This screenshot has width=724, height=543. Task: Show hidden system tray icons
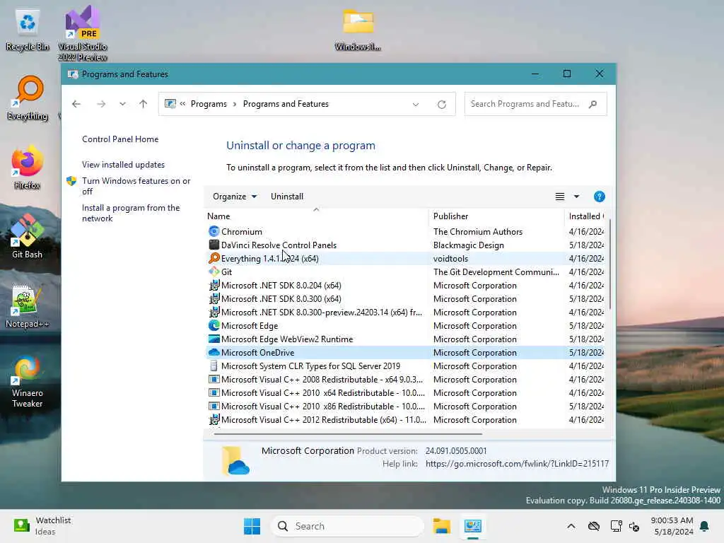[571, 526]
